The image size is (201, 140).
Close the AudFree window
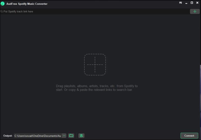click(x=197, y=3)
